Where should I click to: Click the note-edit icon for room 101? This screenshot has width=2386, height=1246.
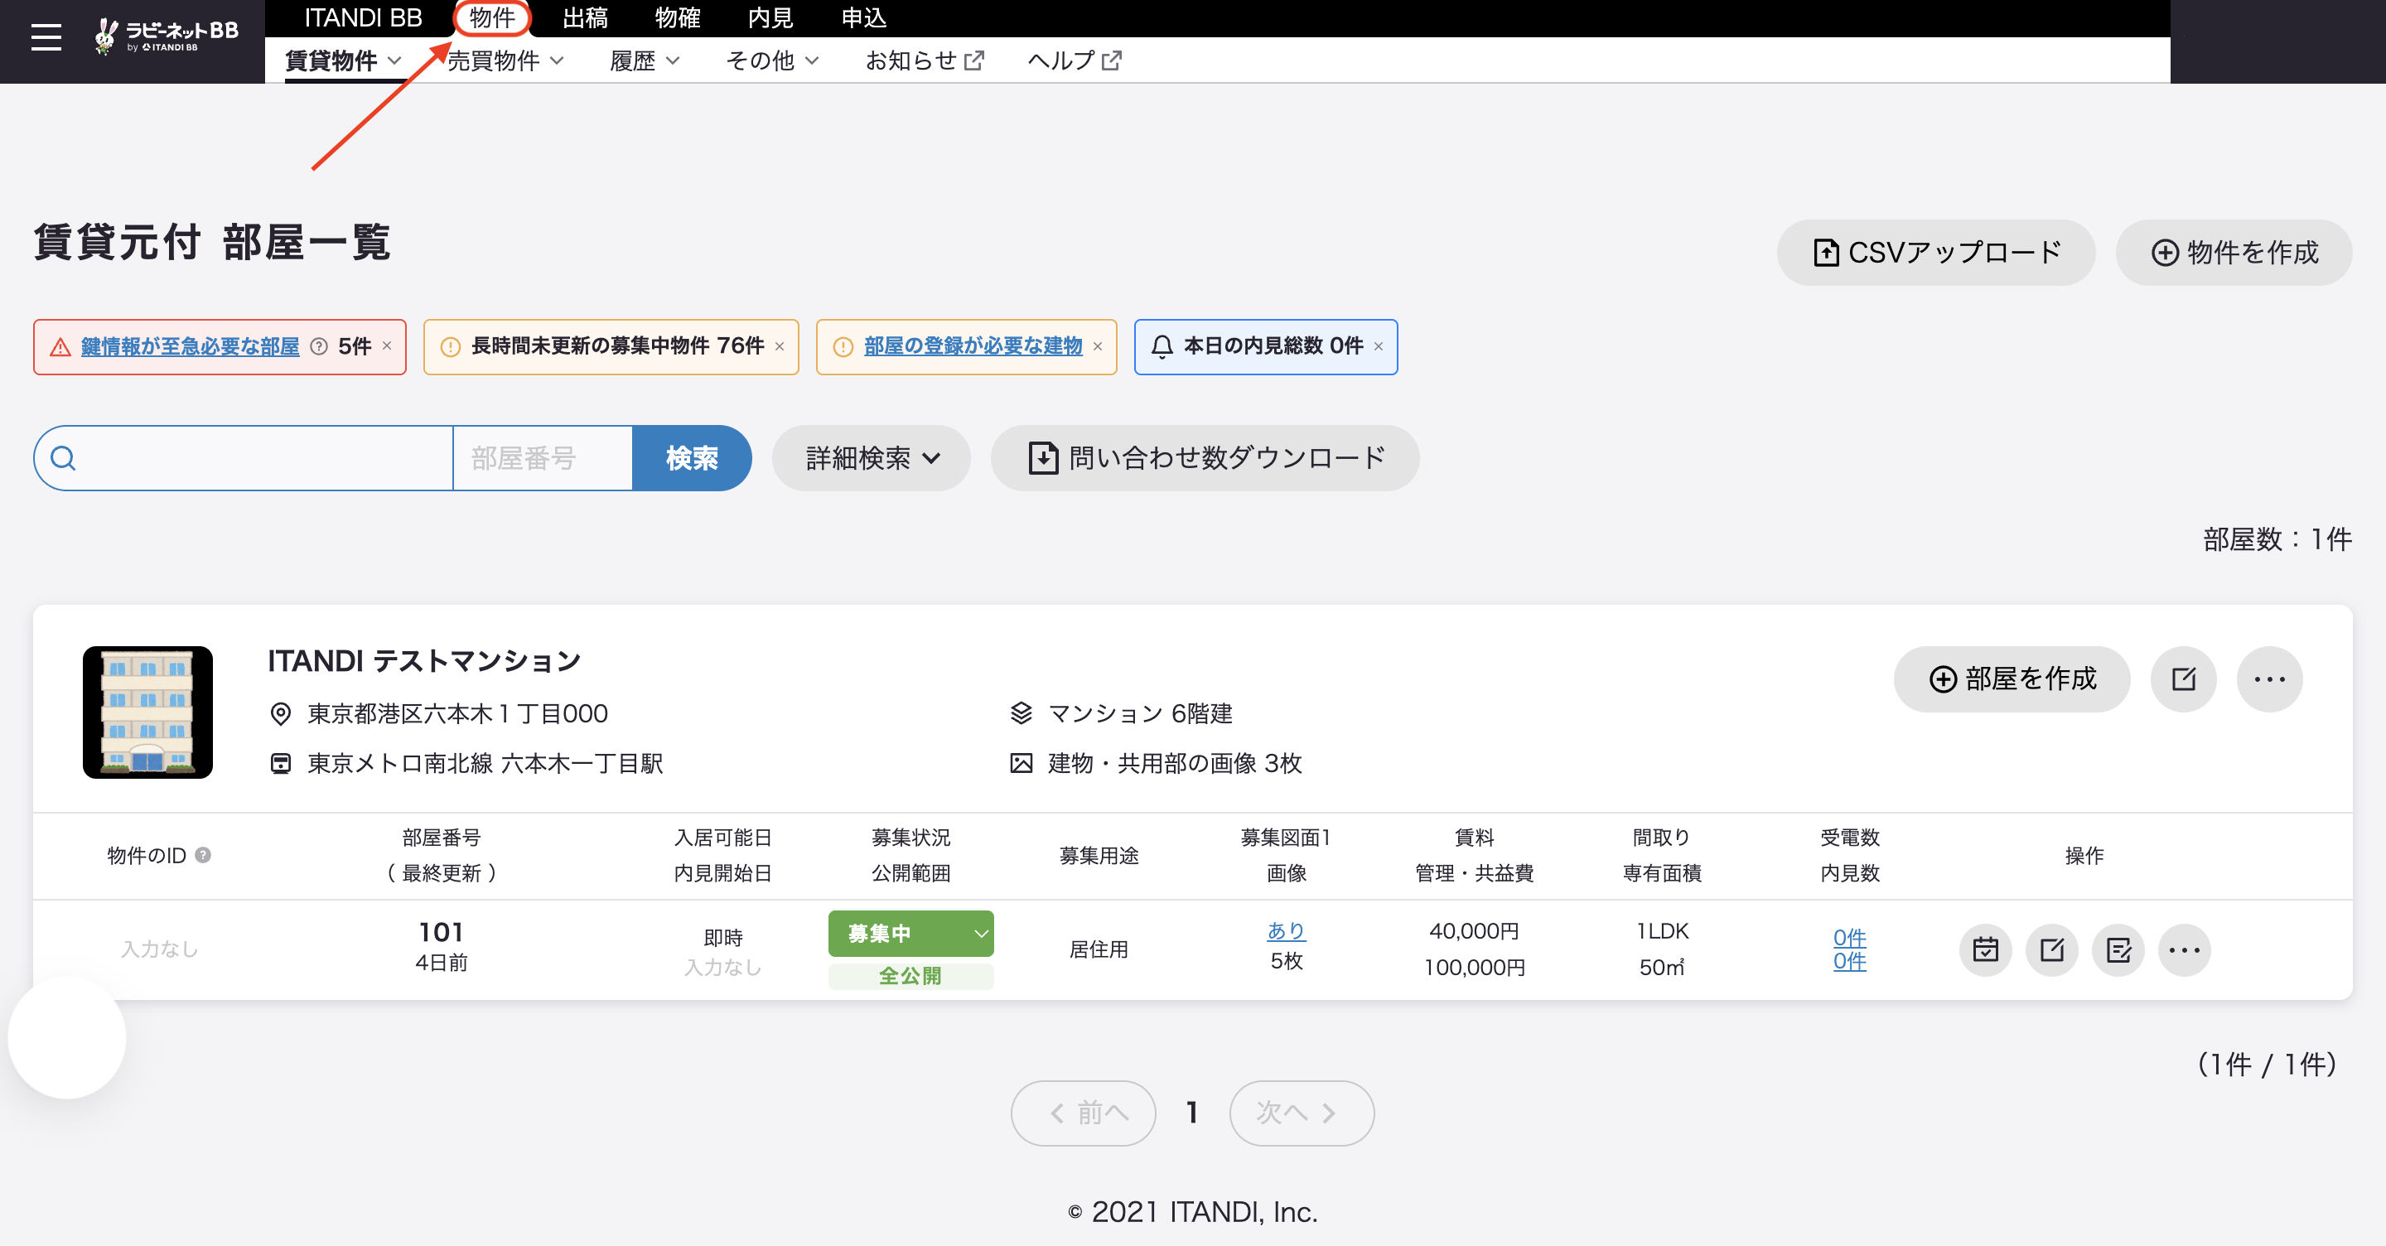coord(2118,949)
